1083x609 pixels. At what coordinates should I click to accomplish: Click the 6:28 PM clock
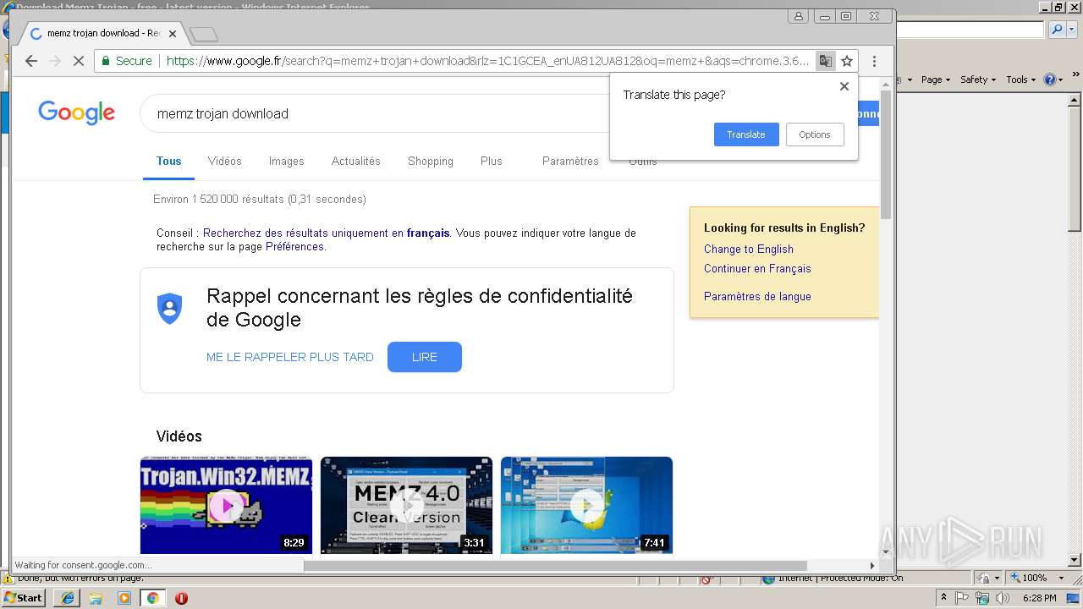click(x=1039, y=598)
